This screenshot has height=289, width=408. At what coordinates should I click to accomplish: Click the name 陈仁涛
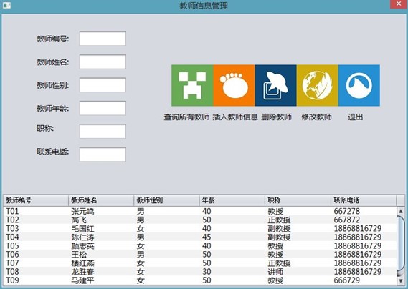point(82,237)
